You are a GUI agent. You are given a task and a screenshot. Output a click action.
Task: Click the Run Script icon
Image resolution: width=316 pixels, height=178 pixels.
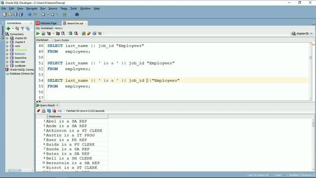tap(43, 34)
